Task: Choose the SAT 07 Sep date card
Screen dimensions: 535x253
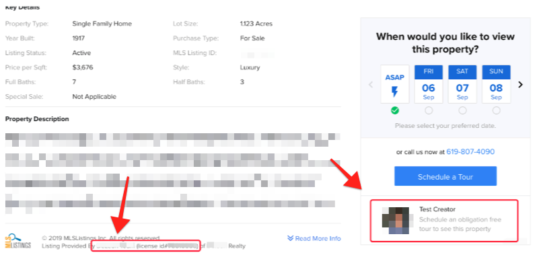Action: [x=462, y=84]
